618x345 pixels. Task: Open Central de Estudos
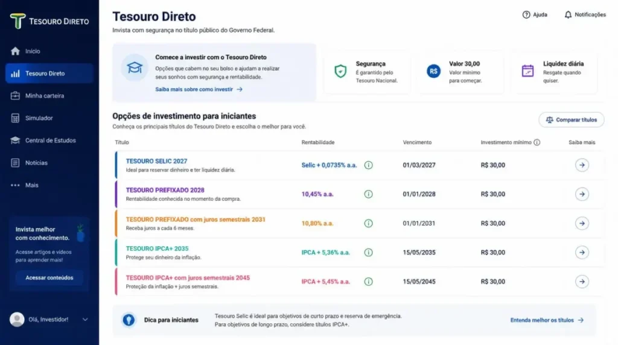coord(49,140)
